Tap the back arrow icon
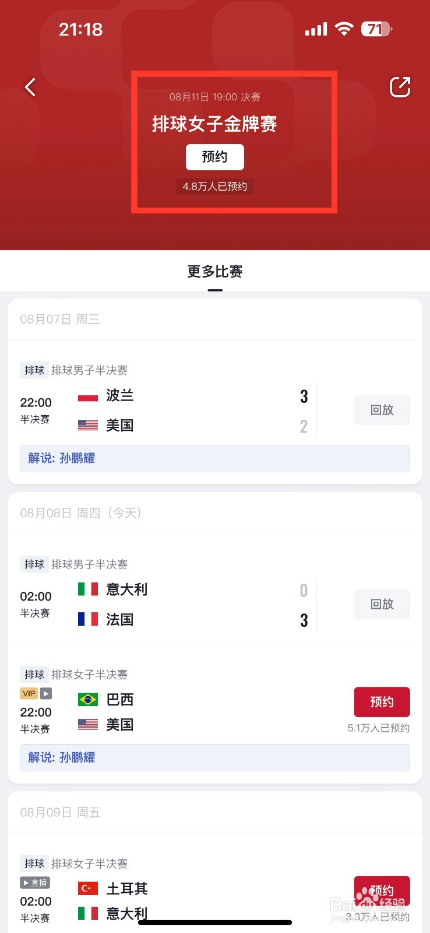The image size is (430, 933). tap(30, 87)
